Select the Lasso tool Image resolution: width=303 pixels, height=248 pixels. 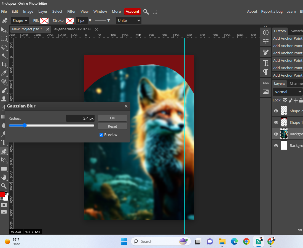pos(4,47)
